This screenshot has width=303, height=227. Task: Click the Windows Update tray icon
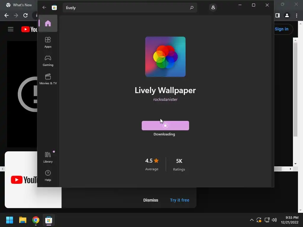[x=259, y=220]
